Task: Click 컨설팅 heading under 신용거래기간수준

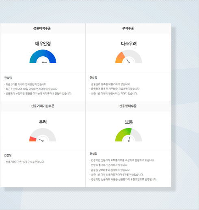Action: (x=8, y=155)
